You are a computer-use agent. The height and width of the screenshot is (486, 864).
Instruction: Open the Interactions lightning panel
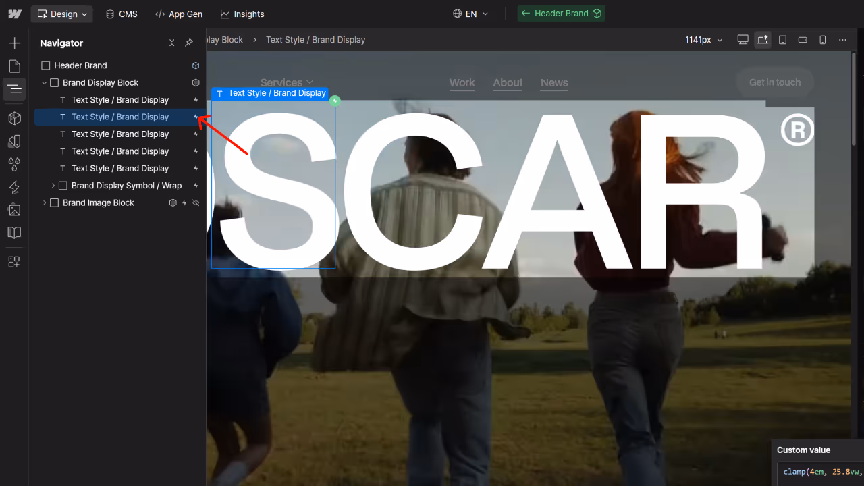14,187
